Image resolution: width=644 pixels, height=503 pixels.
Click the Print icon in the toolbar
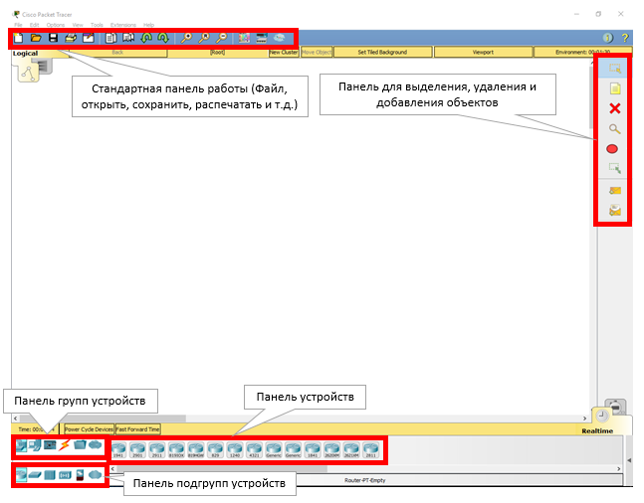click(x=71, y=38)
